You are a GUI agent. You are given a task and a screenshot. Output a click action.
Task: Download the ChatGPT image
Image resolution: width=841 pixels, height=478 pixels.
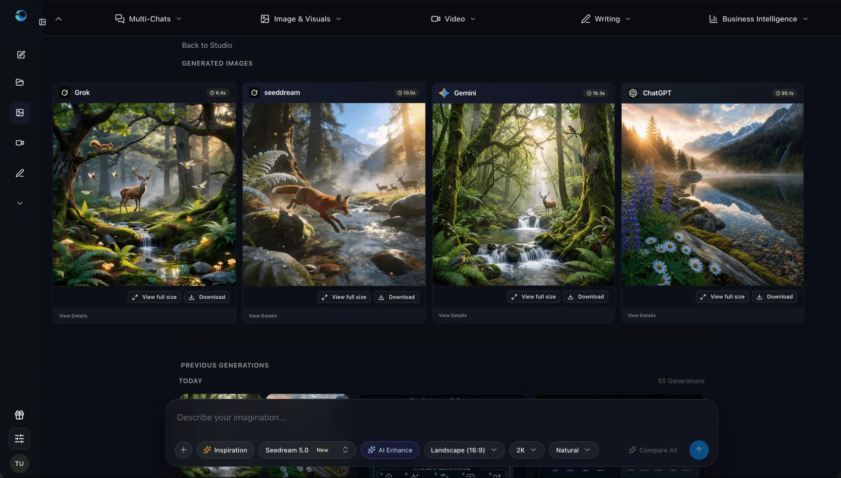[x=775, y=297]
